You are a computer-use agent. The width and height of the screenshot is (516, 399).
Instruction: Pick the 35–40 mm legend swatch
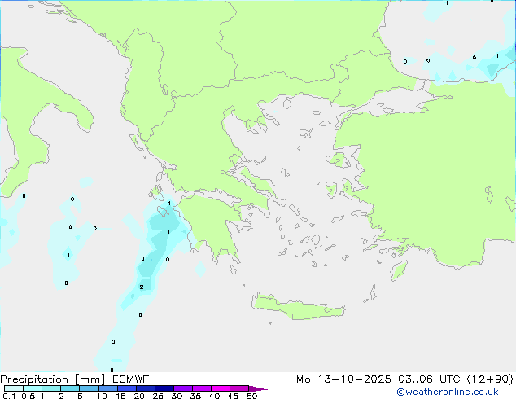202,388
